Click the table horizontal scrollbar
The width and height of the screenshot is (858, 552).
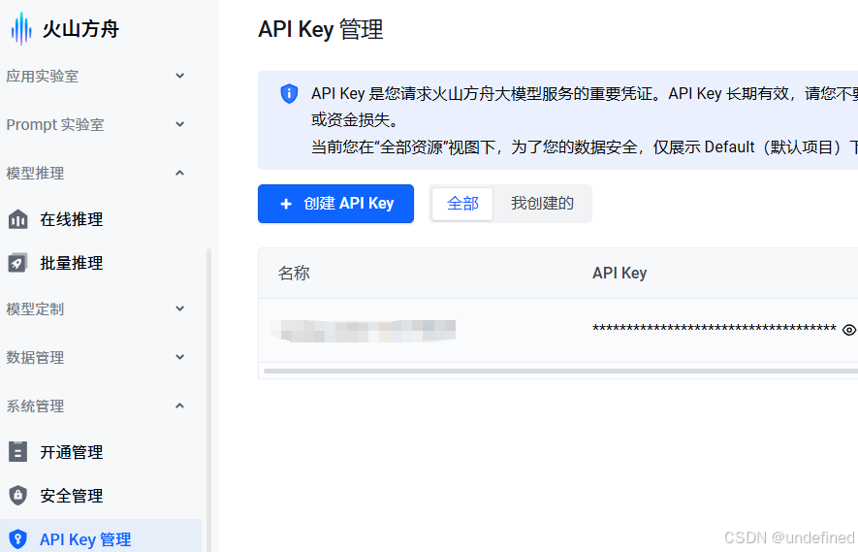pyautogui.click(x=560, y=371)
